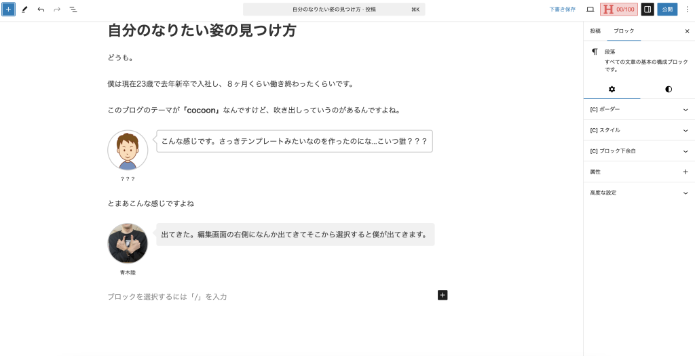695x356 pixels.
Task: Expand the [C] スタイル panel
Action: click(639, 130)
